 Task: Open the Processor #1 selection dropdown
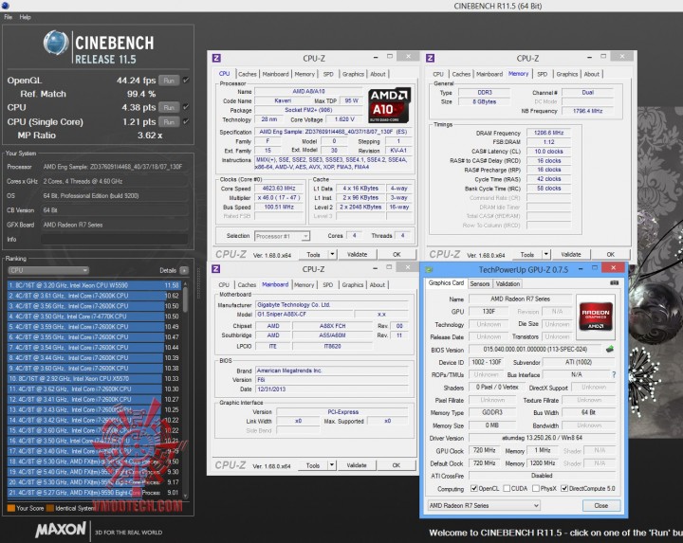282,236
